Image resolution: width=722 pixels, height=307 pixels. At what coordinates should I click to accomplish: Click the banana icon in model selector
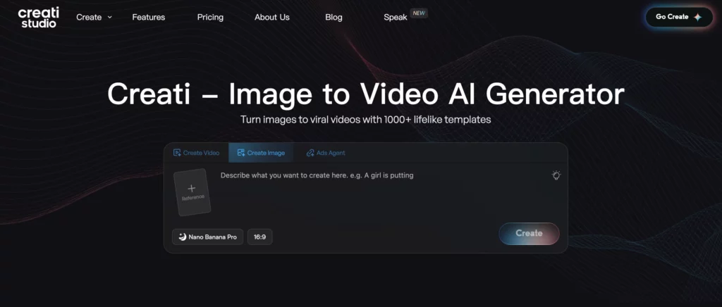[x=183, y=237]
